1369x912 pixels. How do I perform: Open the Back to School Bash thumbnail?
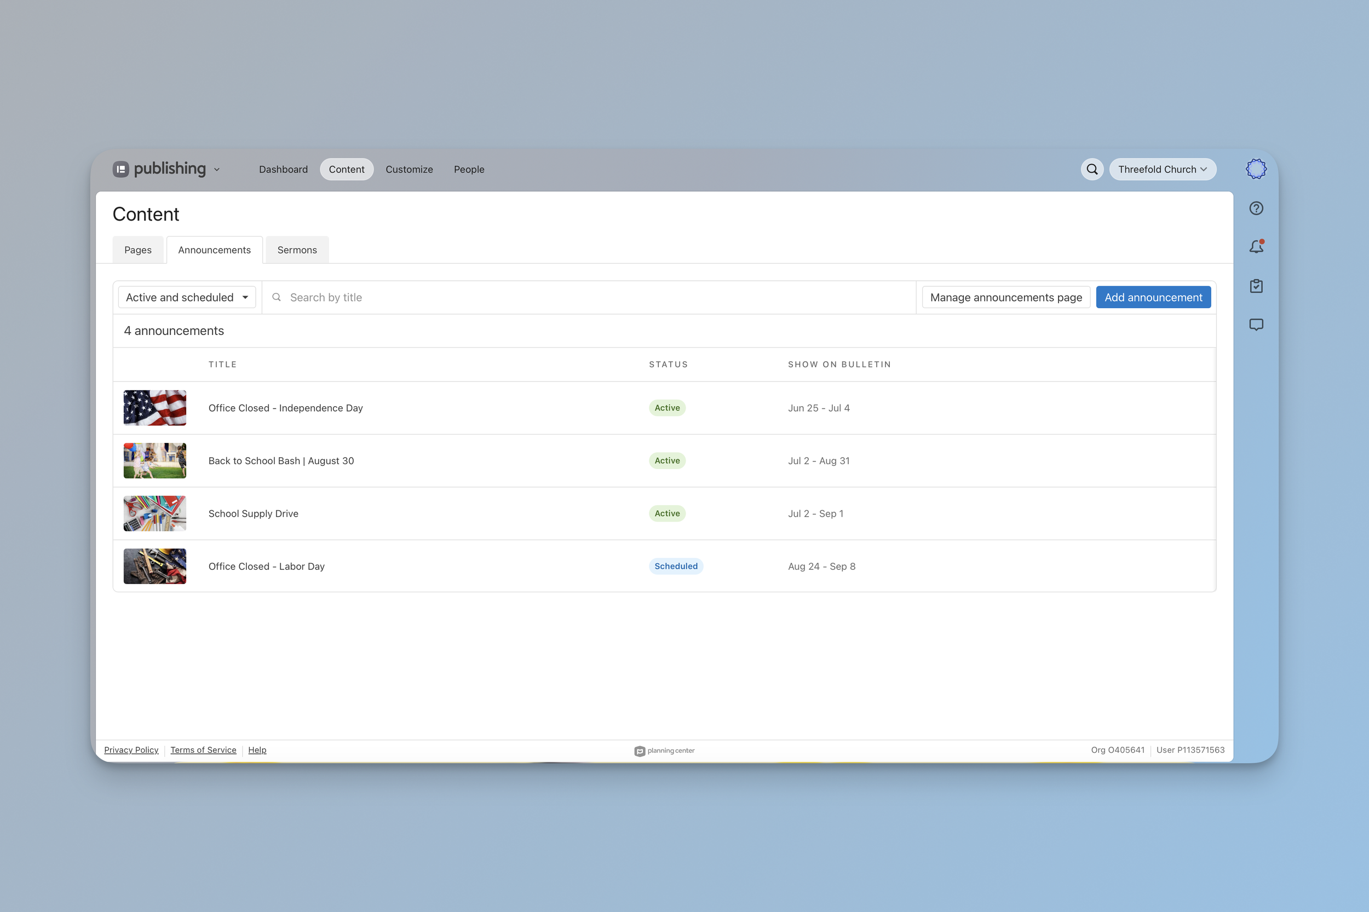[x=155, y=461]
